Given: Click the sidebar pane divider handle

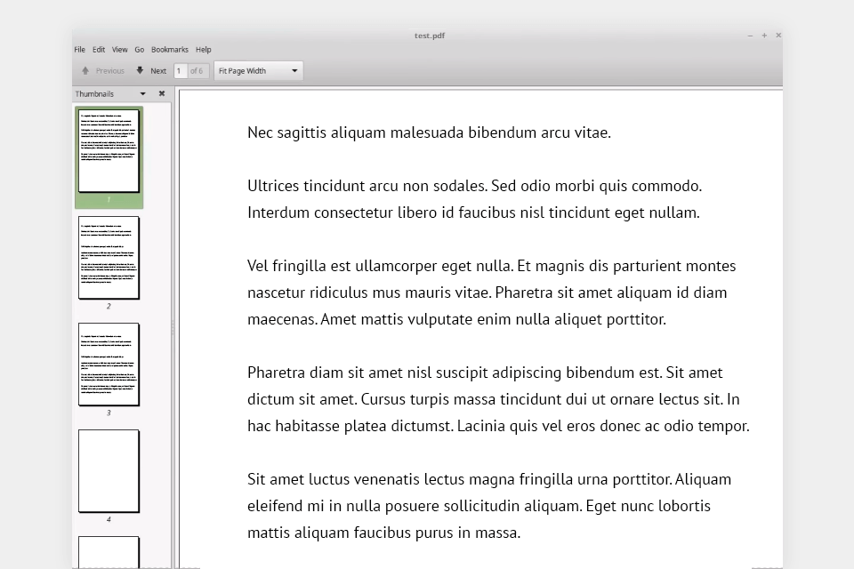Looking at the screenshot, I should 173,328.
